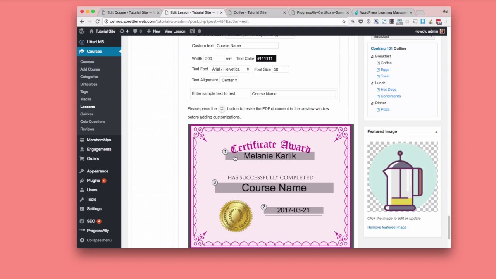Open the Text Alignment dropdown
Screen dimensions: 496x279
coord(229,80)
